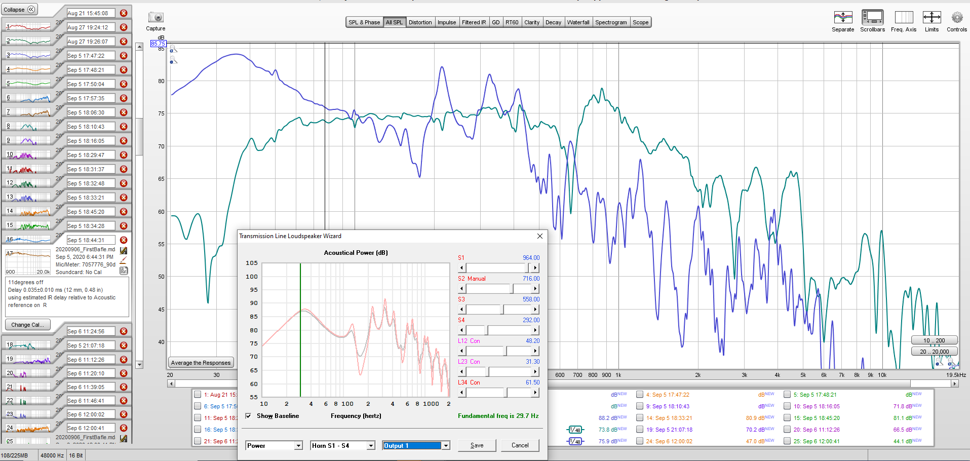Remove the Sep 5 18:06:30 measurement

tap(124, 112)
